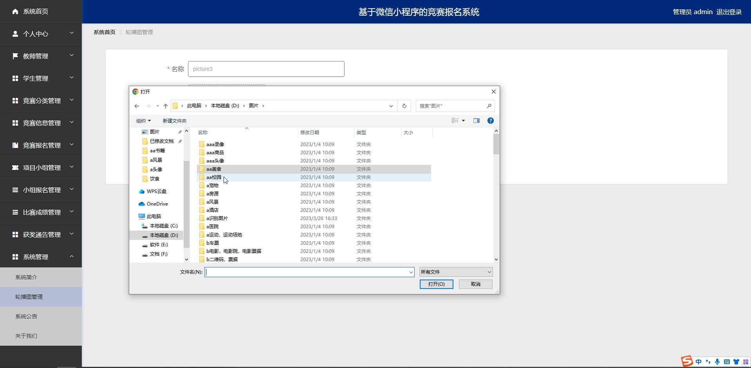Click the 名称 input field
The image size is (751, 368).
[x=266, y=69]
